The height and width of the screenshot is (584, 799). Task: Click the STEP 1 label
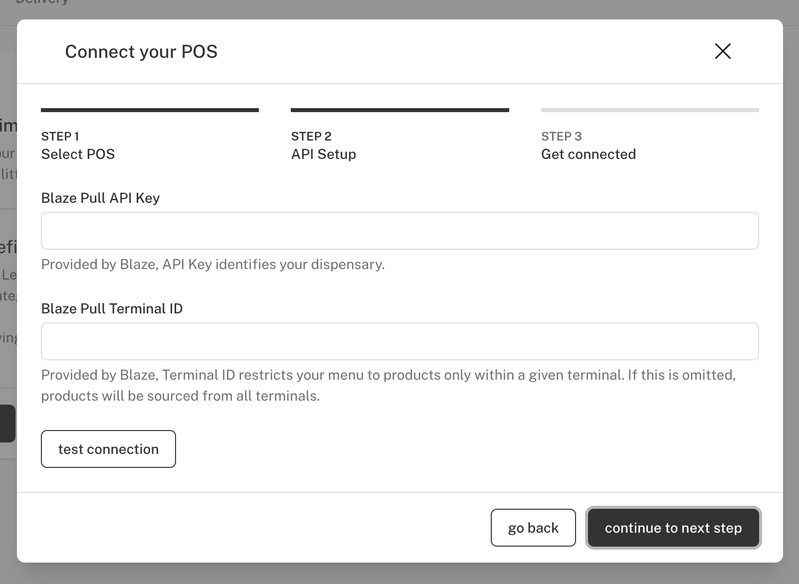[60, 137]
